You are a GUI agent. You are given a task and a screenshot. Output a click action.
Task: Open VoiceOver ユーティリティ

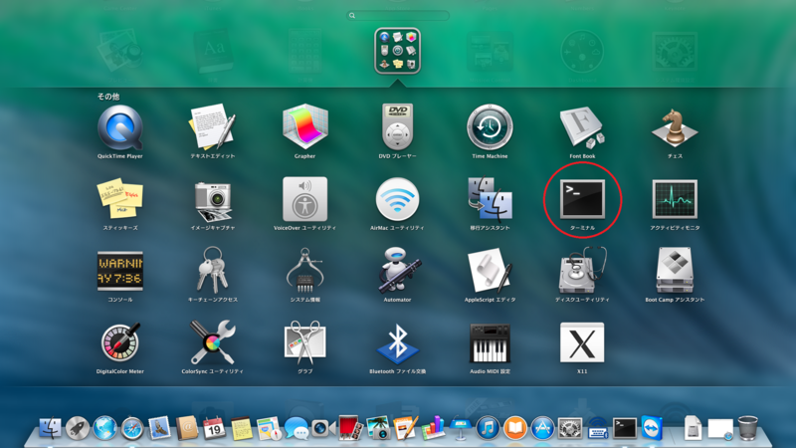point(304,199)
